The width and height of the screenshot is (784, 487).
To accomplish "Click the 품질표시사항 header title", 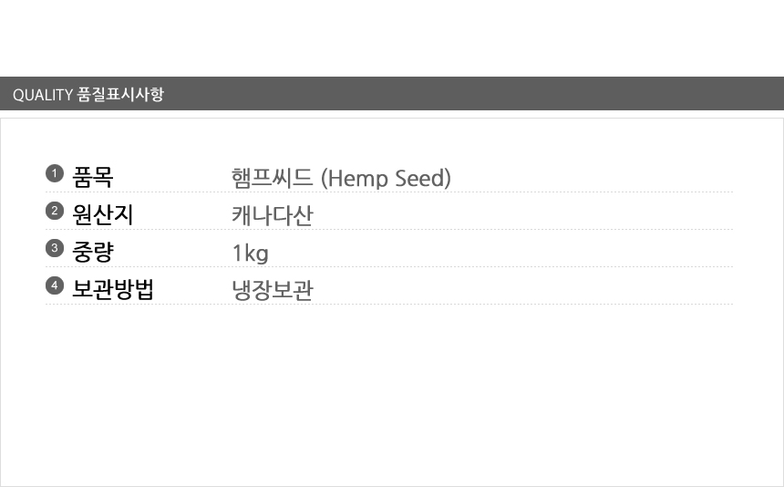I will click(121, 94).
